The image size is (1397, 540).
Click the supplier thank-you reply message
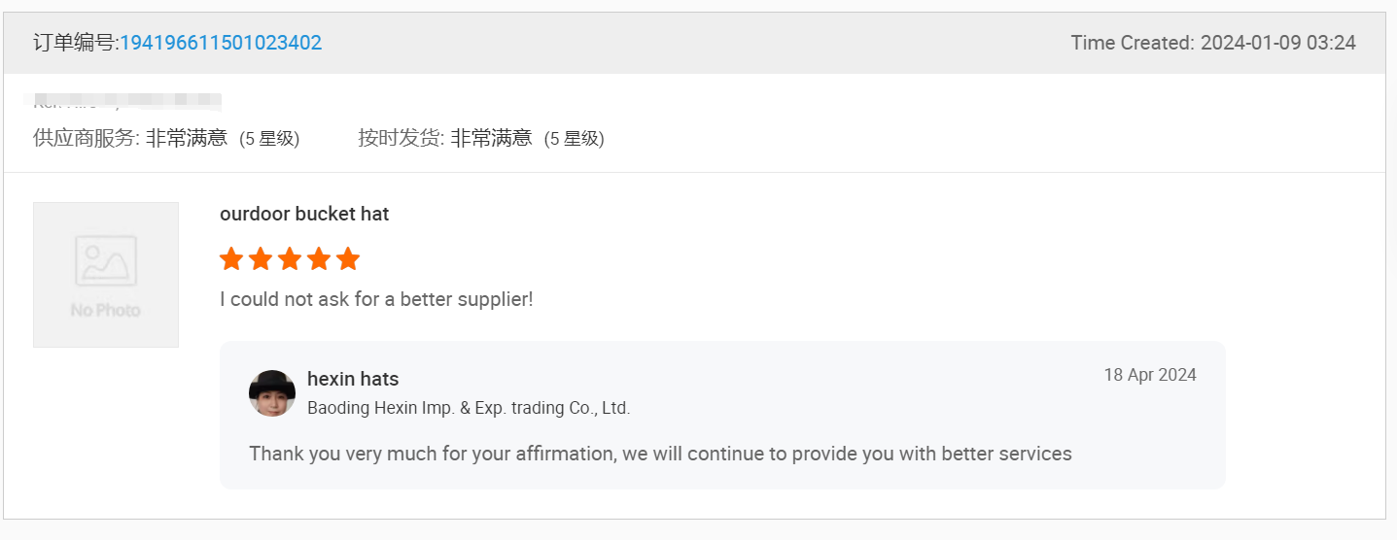[660, 454]
